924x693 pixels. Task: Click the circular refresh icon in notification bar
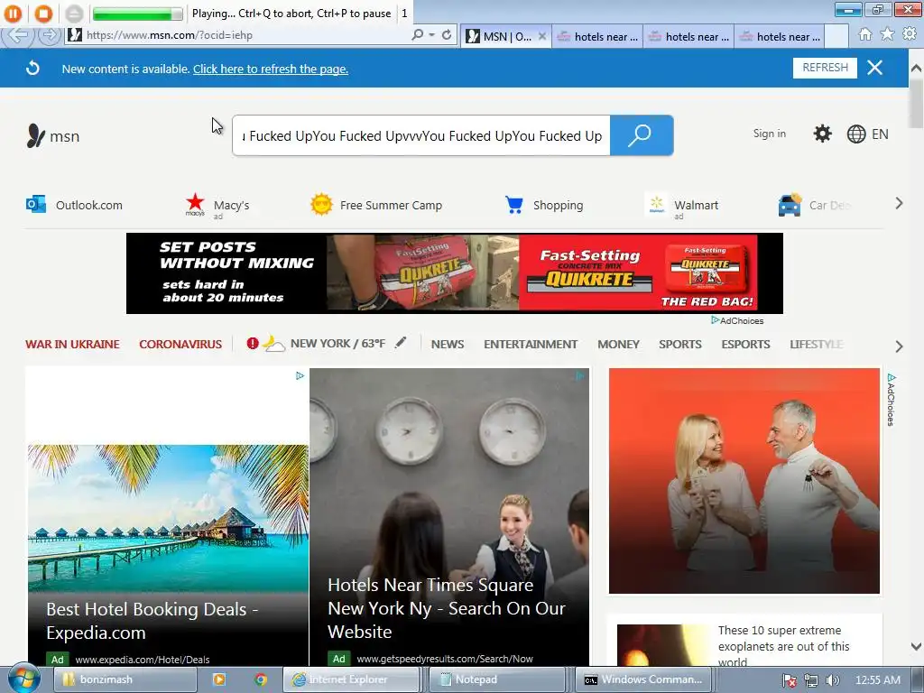[33, 69]
